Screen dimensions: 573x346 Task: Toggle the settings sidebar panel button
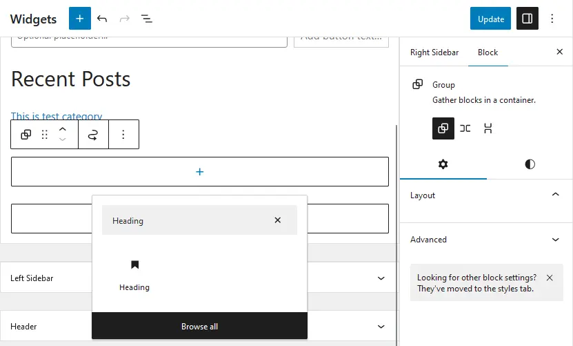click(527, 19)
